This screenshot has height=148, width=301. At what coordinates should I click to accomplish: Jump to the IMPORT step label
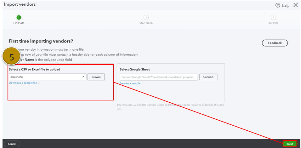(273, 23)
